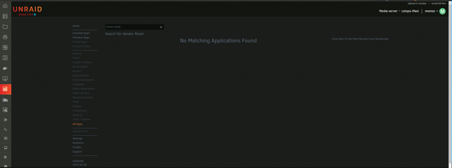The height and width of the screenshot is (168, 452).
Task: Expand the momsz account dropdown
Action: [x=431, y=11]
